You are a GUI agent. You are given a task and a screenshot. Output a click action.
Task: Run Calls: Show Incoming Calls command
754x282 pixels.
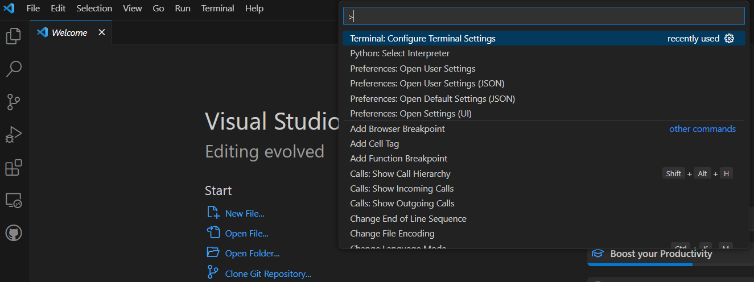click(543, 189)
